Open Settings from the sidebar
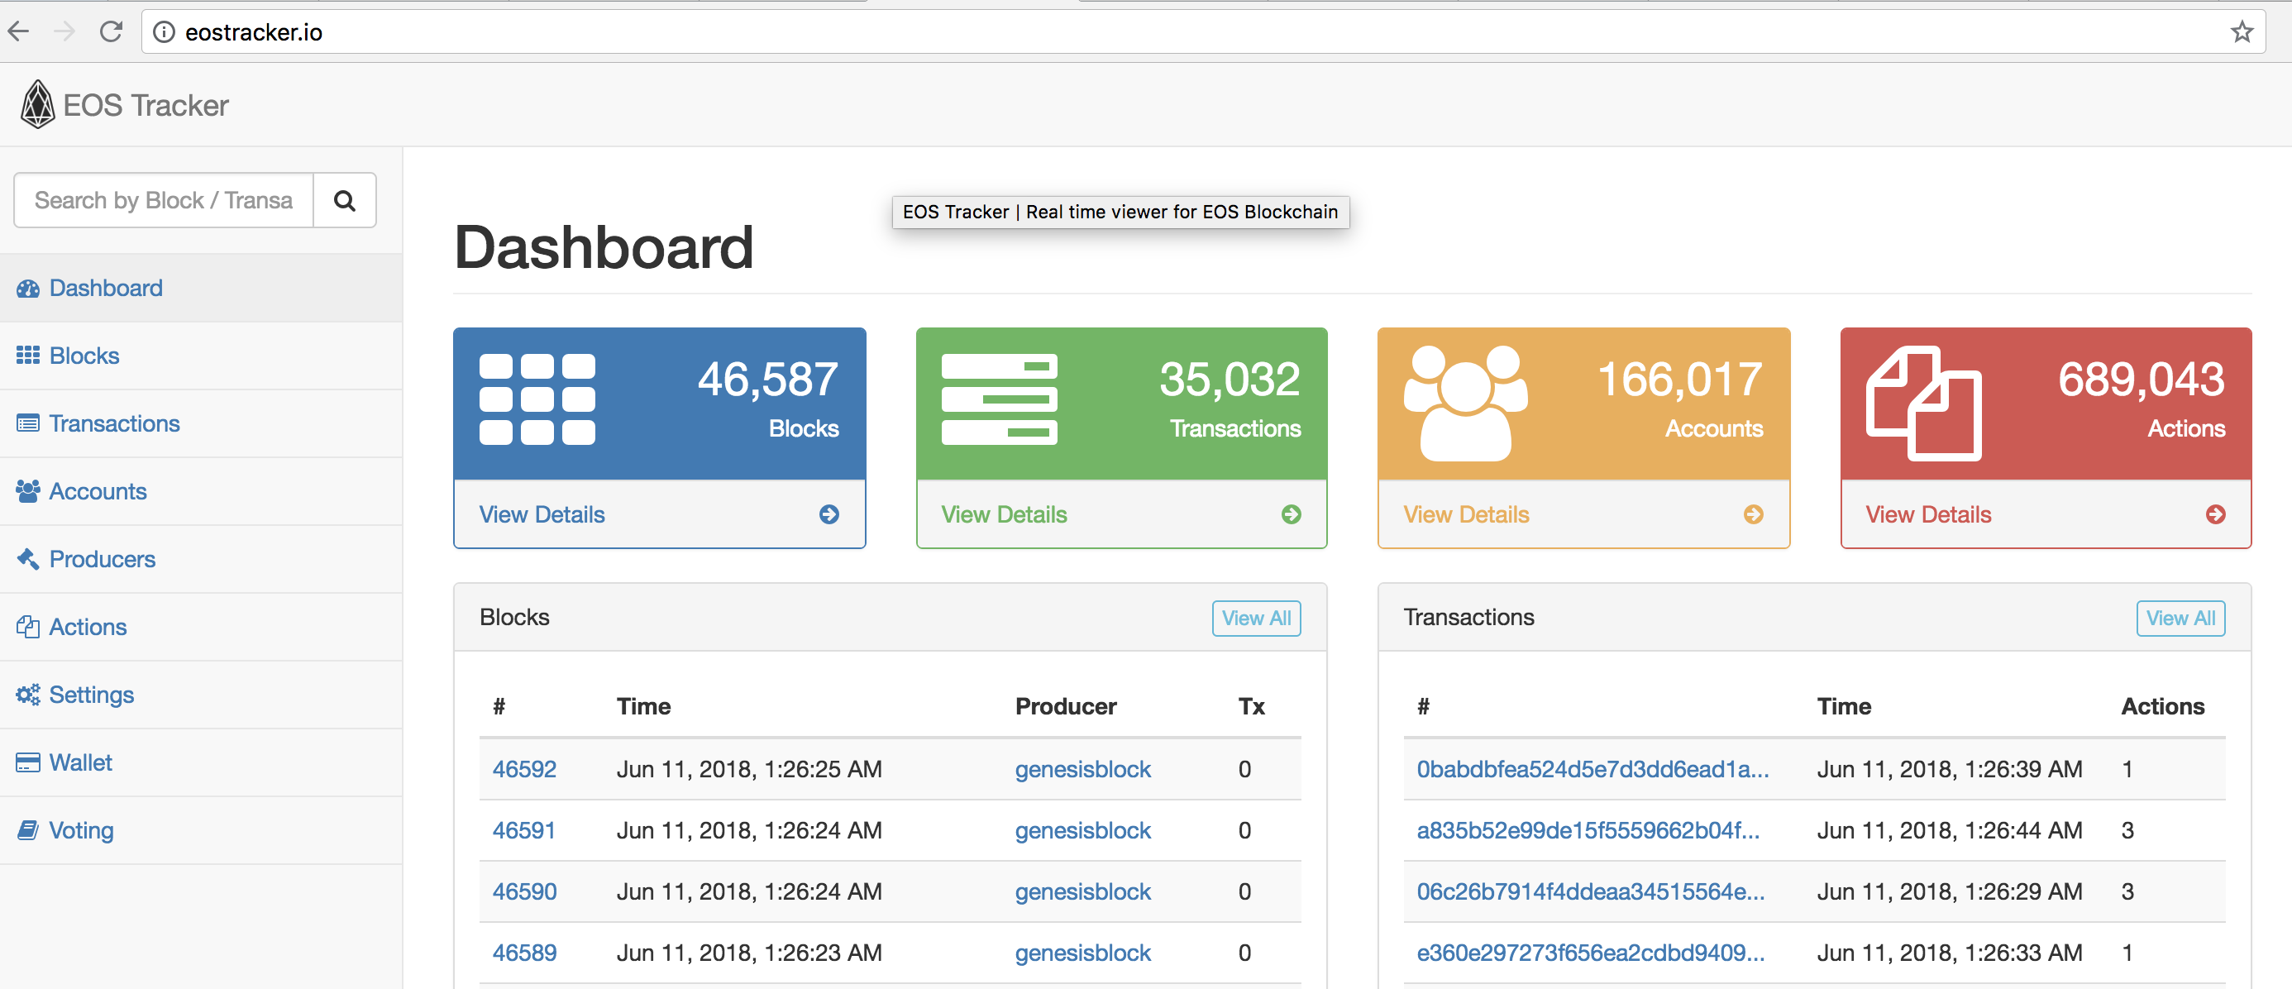Image resolution: width=2292 pixels, height=989 pixels. pyautogui.click(x=91, y=695)
